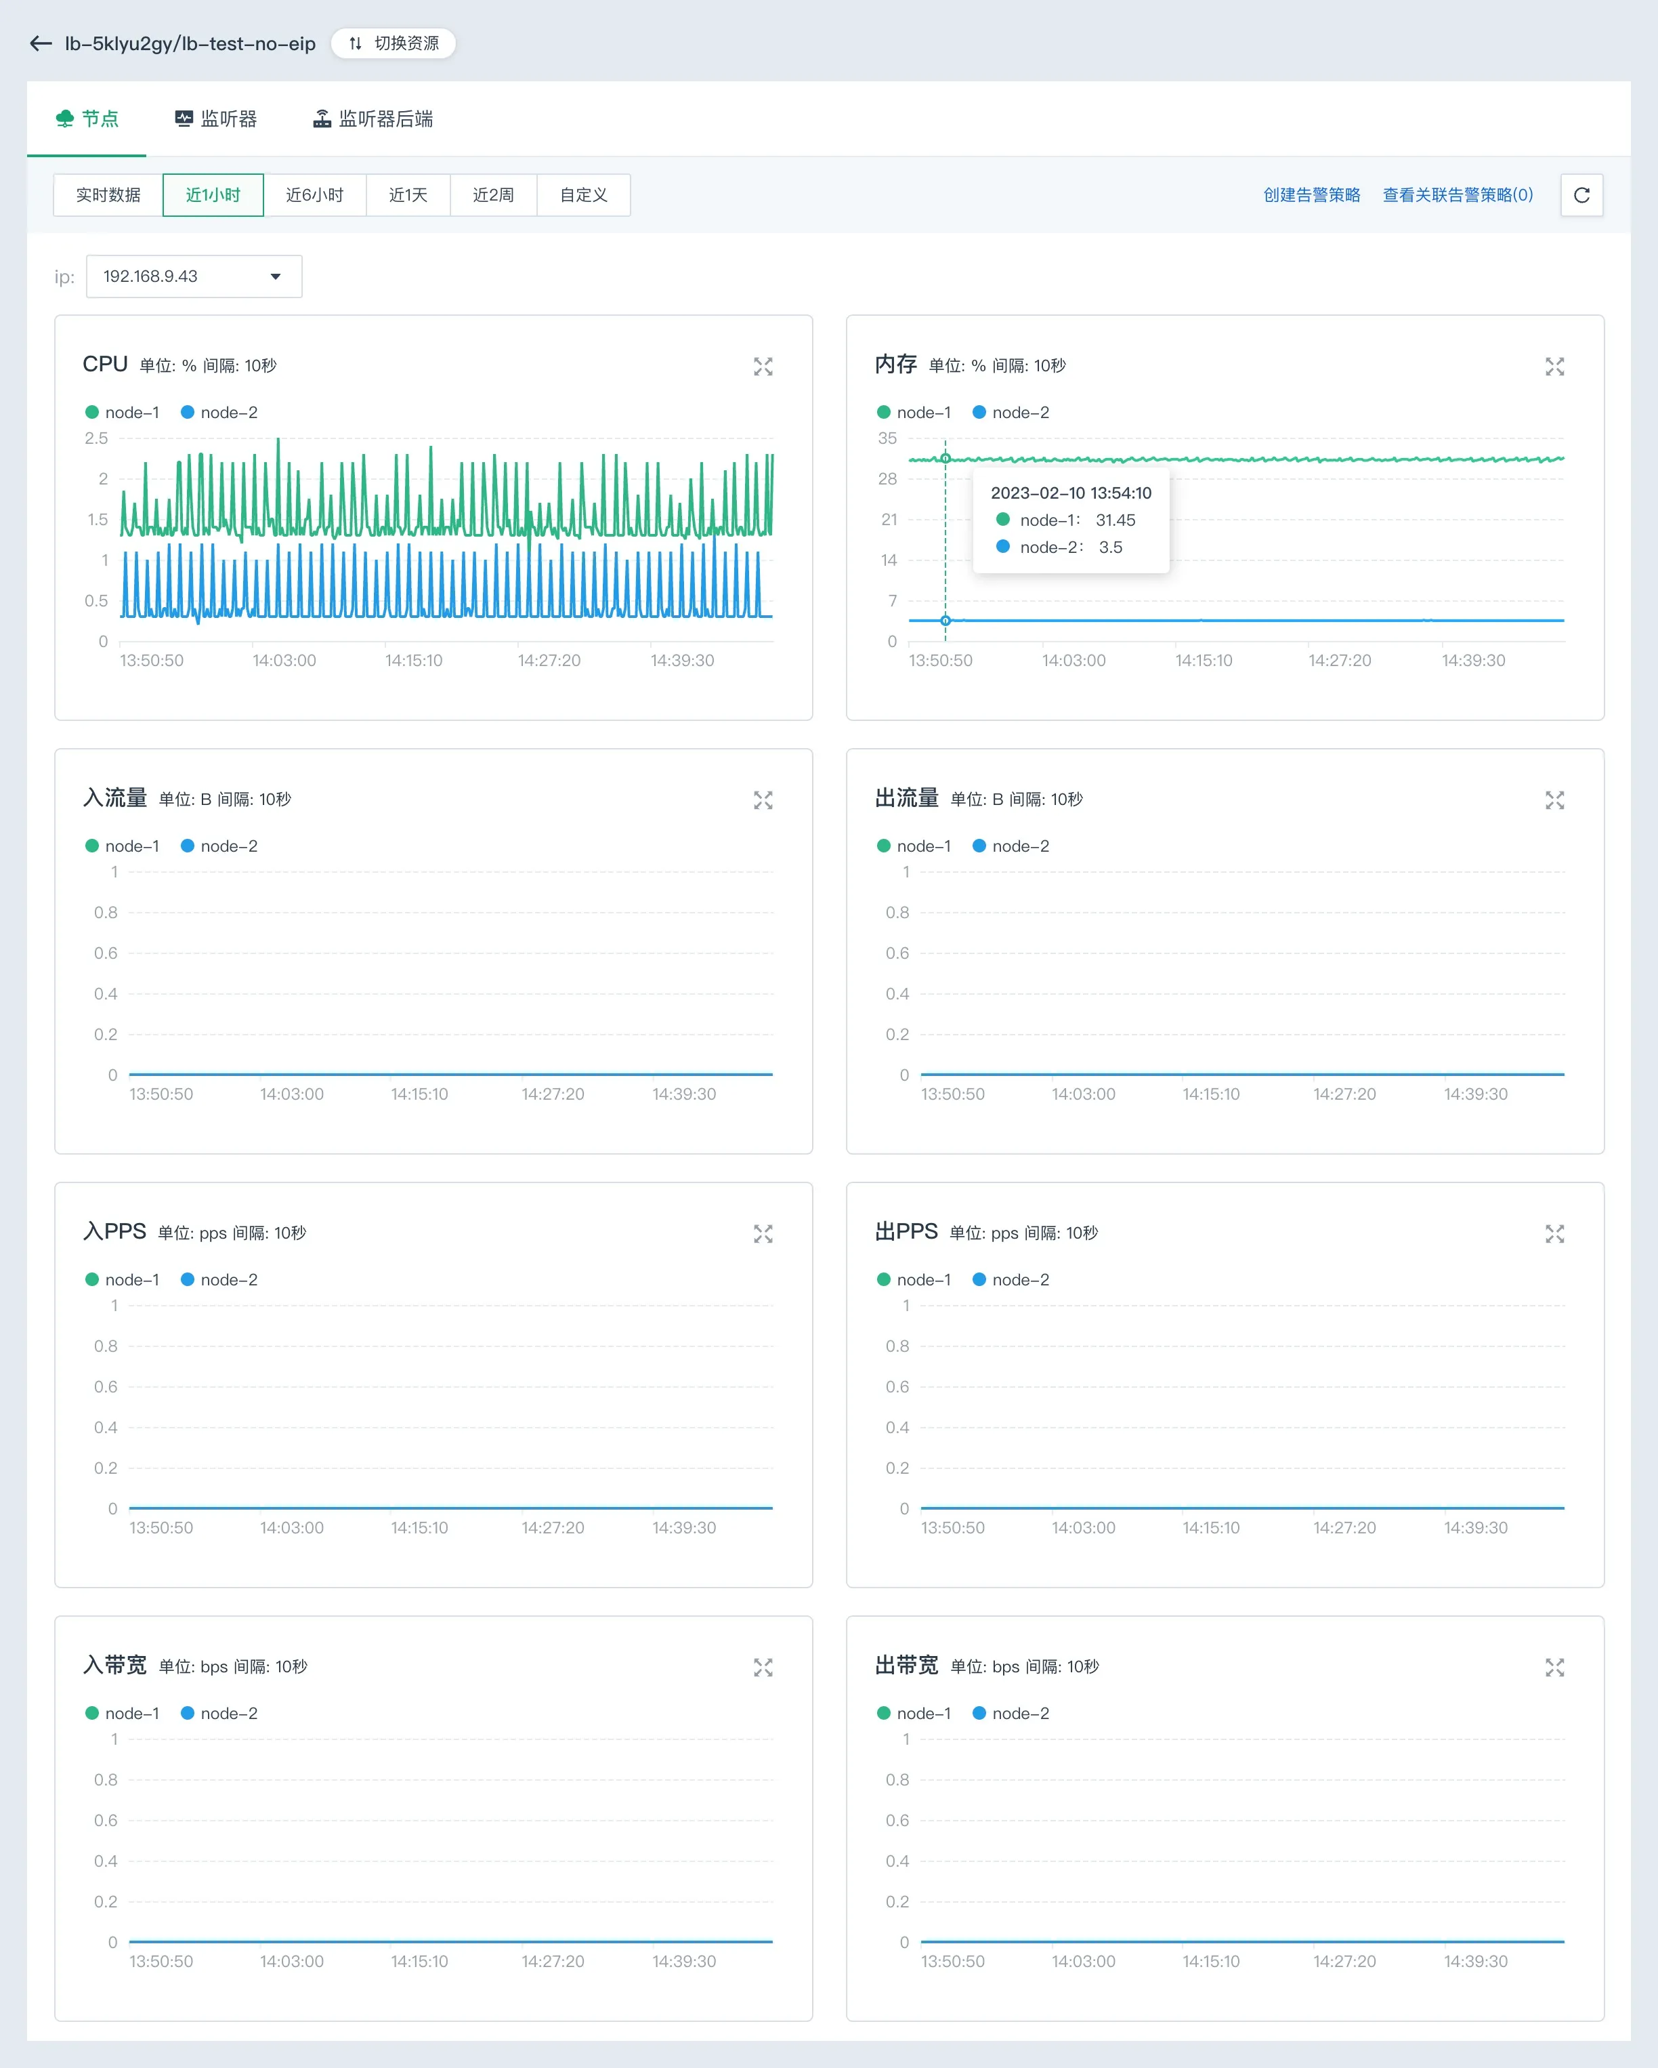1658x2068 pixels.
Task: Select the 近1天 time range
Action: tap(408, 194)
